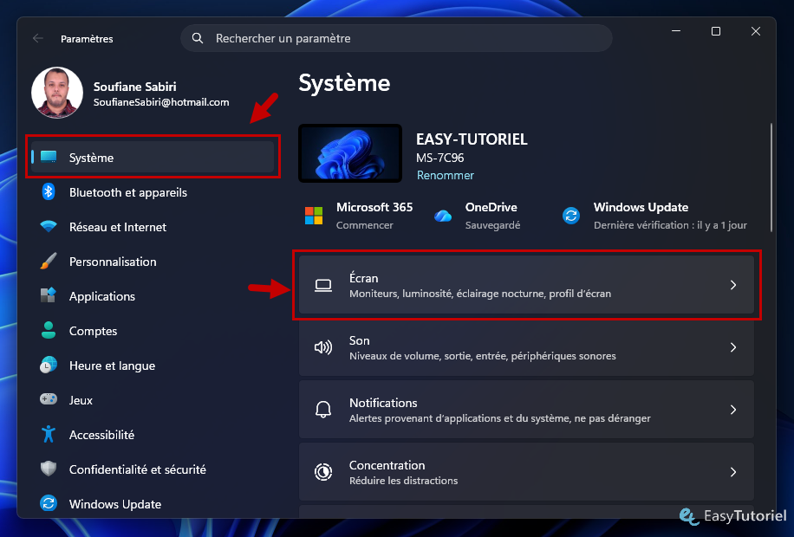Viewport: 794px width, 537px height.
Task: Close the Paramètres window
Action: pyautogui.click(x=756, y=31)
